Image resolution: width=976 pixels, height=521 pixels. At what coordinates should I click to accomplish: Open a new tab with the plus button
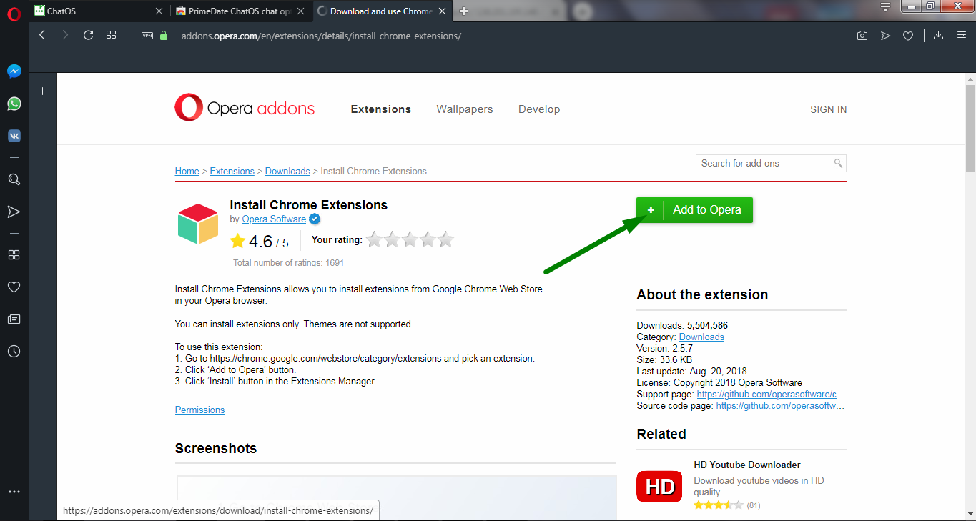464,11
